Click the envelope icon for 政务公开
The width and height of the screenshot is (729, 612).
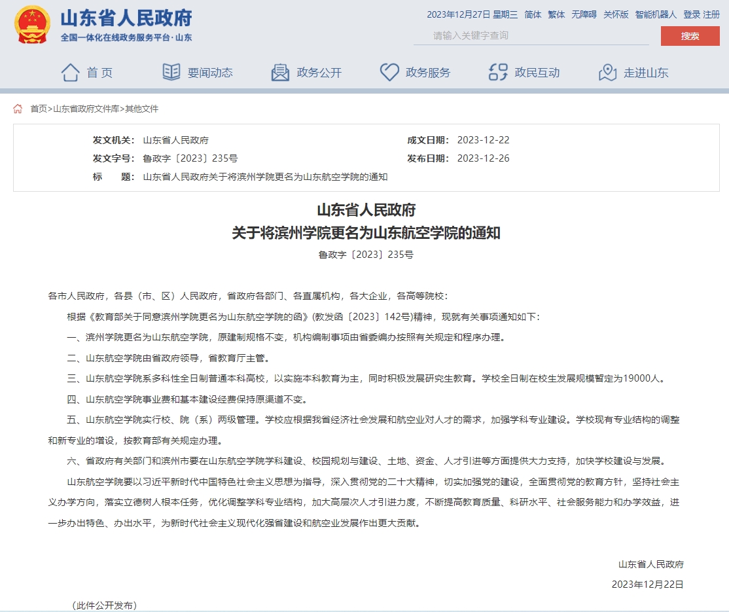point(280,72)
